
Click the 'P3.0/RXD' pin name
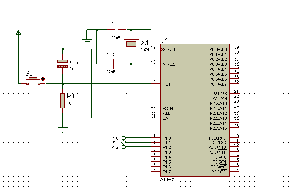tap(218, 138)
